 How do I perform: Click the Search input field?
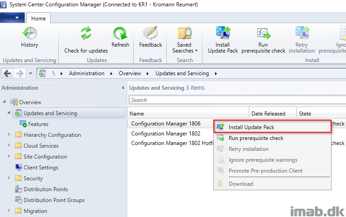[x=237, y=100]
